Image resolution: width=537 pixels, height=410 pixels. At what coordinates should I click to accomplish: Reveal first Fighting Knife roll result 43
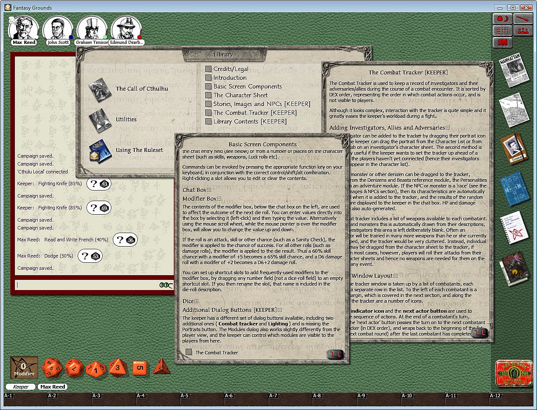pos(99,184)
